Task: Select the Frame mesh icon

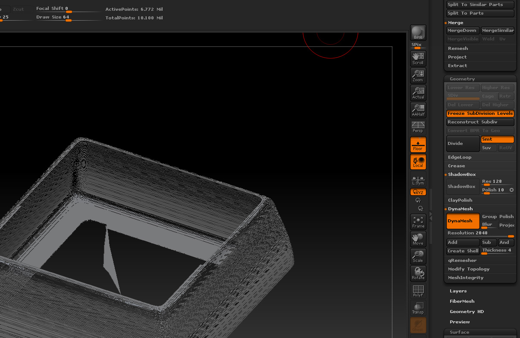Action: pos(417,221)
